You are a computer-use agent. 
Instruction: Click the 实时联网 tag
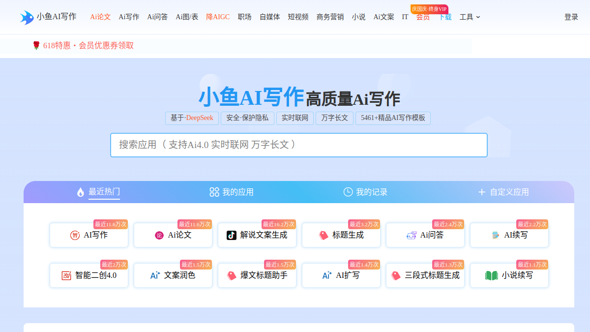coord(295,118)
